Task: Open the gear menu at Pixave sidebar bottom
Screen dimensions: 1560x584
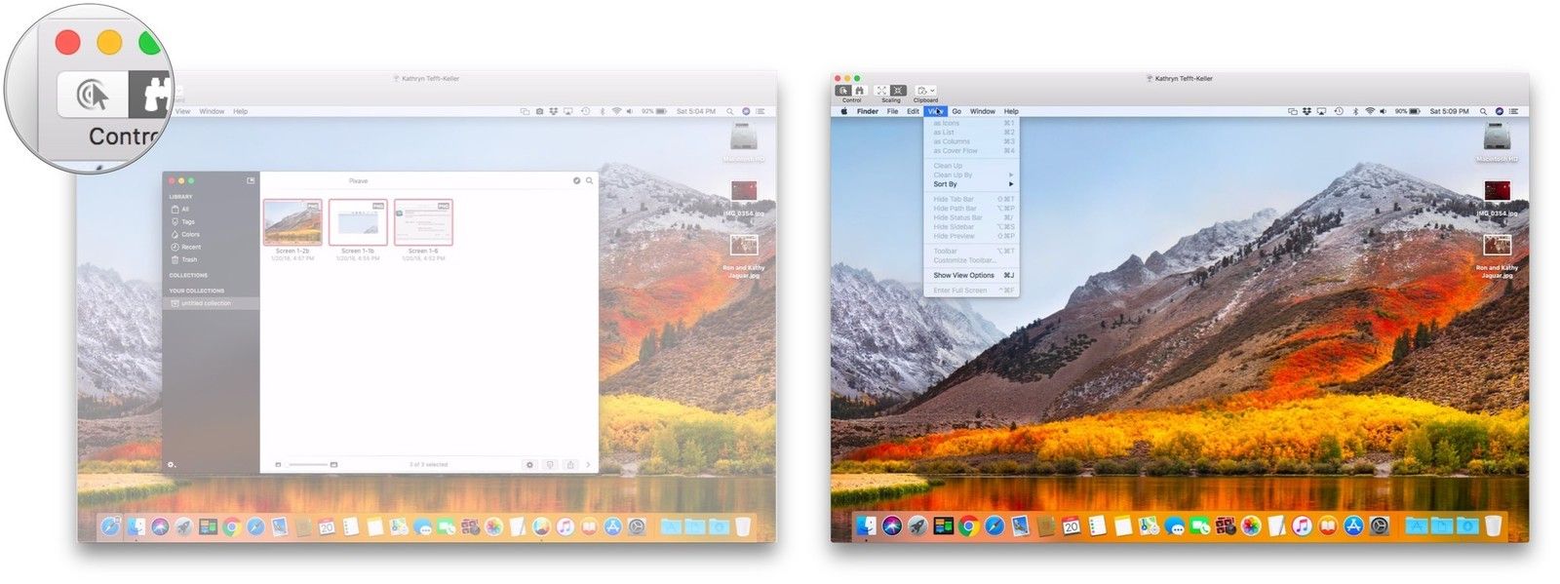Action: [172, 465]
